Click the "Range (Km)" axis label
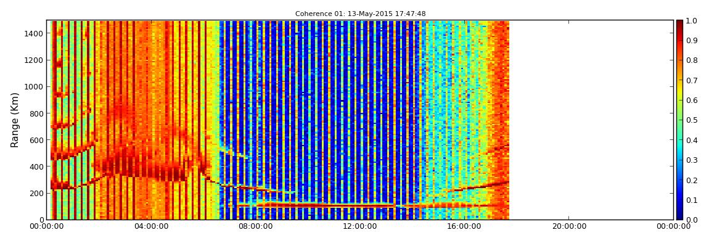The image size is (709, 251). pyautogui.click(x=15, y=120)
